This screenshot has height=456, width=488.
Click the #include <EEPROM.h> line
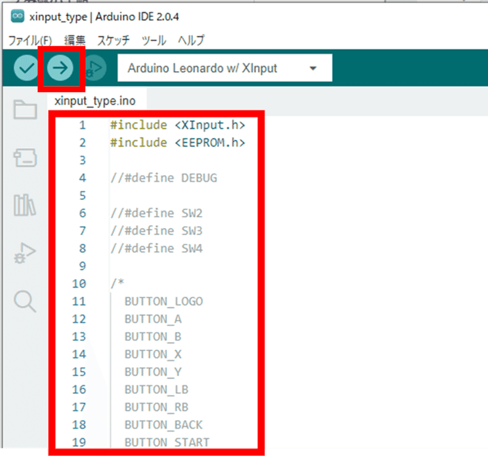[x=178, y=143]
